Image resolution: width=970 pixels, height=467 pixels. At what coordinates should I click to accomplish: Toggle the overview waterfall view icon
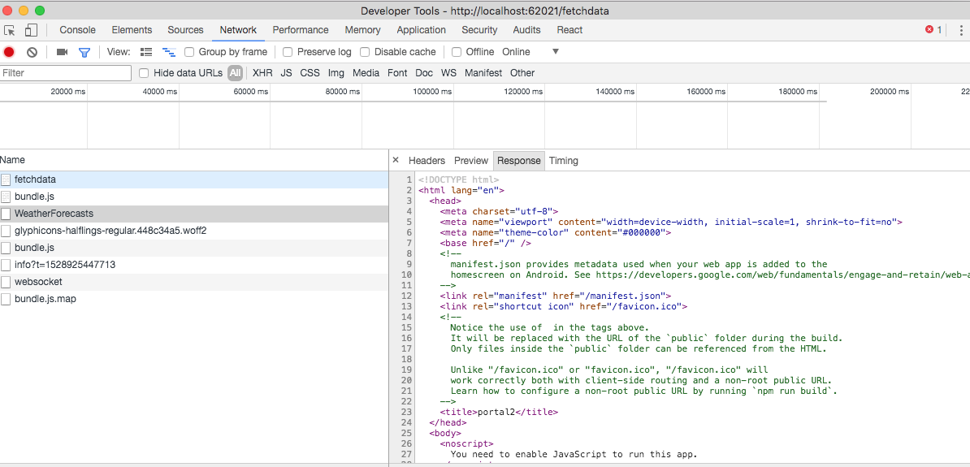(x=168, y=52)
